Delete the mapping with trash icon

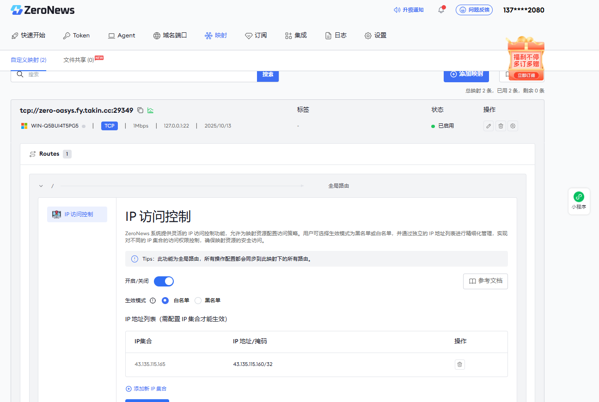(x=501, y=126)
